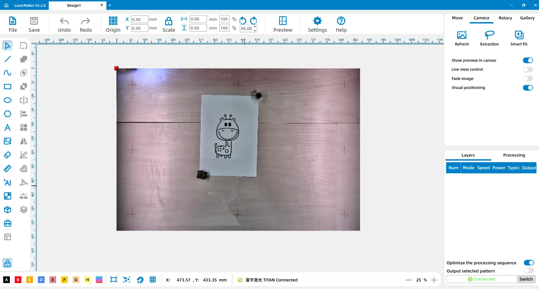Turn on Fade image toggle

pyautogui.click(x=528, y=79)
